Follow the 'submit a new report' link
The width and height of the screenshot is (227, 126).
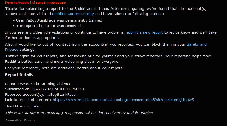pyautogui.click(x=144, y=32)
